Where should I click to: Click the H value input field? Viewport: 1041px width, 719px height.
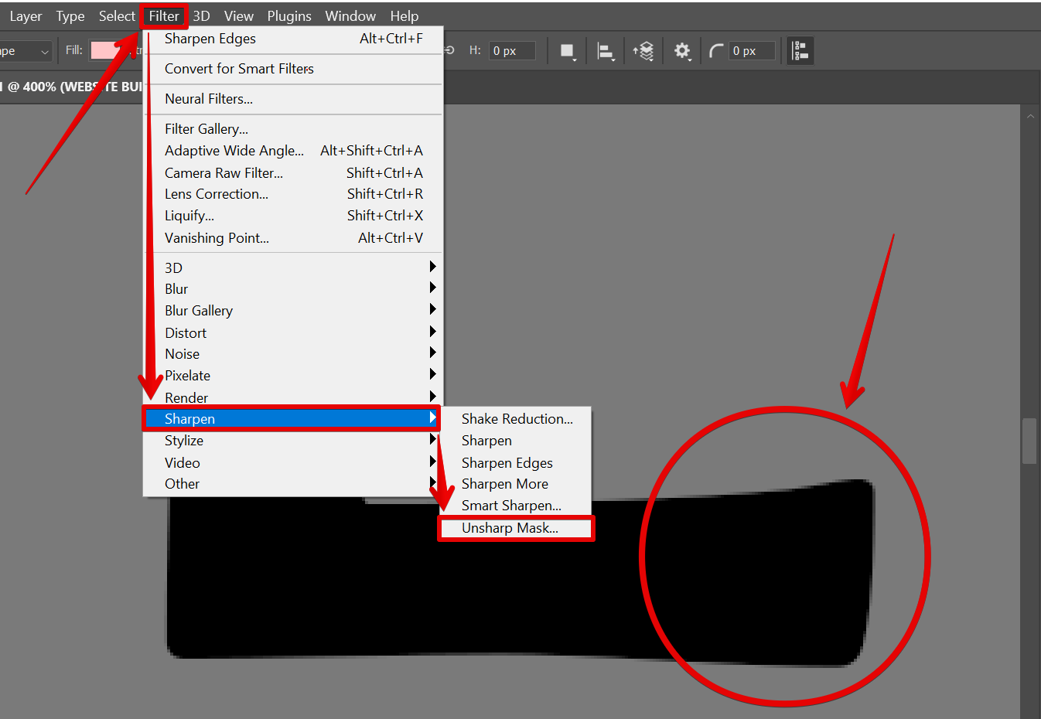[511, 49]
